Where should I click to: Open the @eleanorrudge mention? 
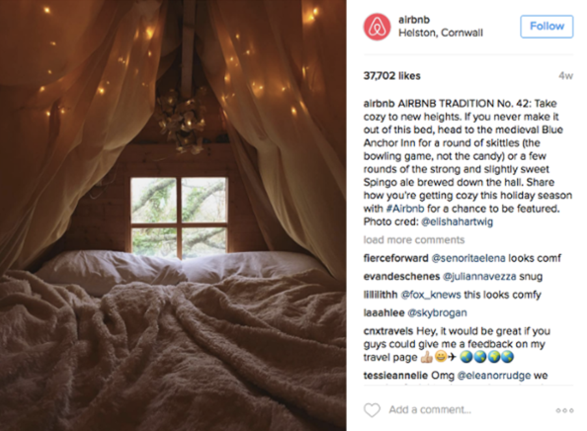click(x=494, y=375)
